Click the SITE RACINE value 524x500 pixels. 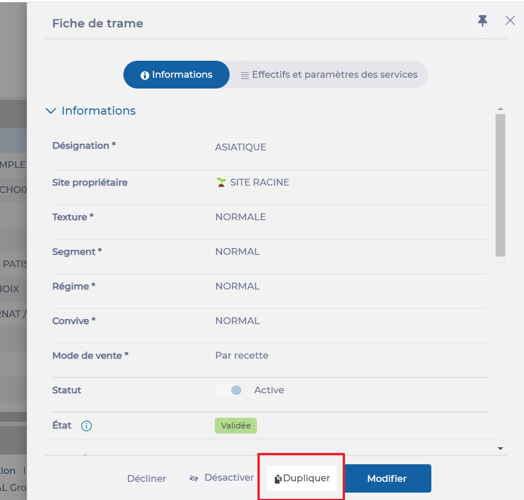260,182
